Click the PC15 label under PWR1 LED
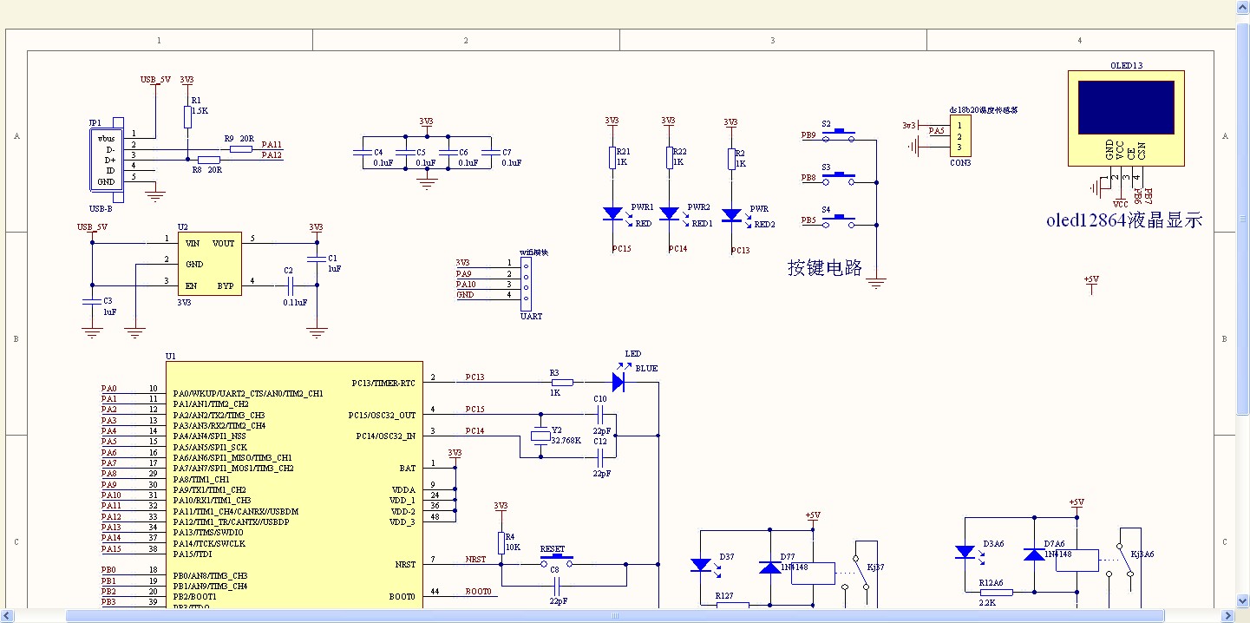Viewport: 1250px width, 623px height. coord(620,249)
